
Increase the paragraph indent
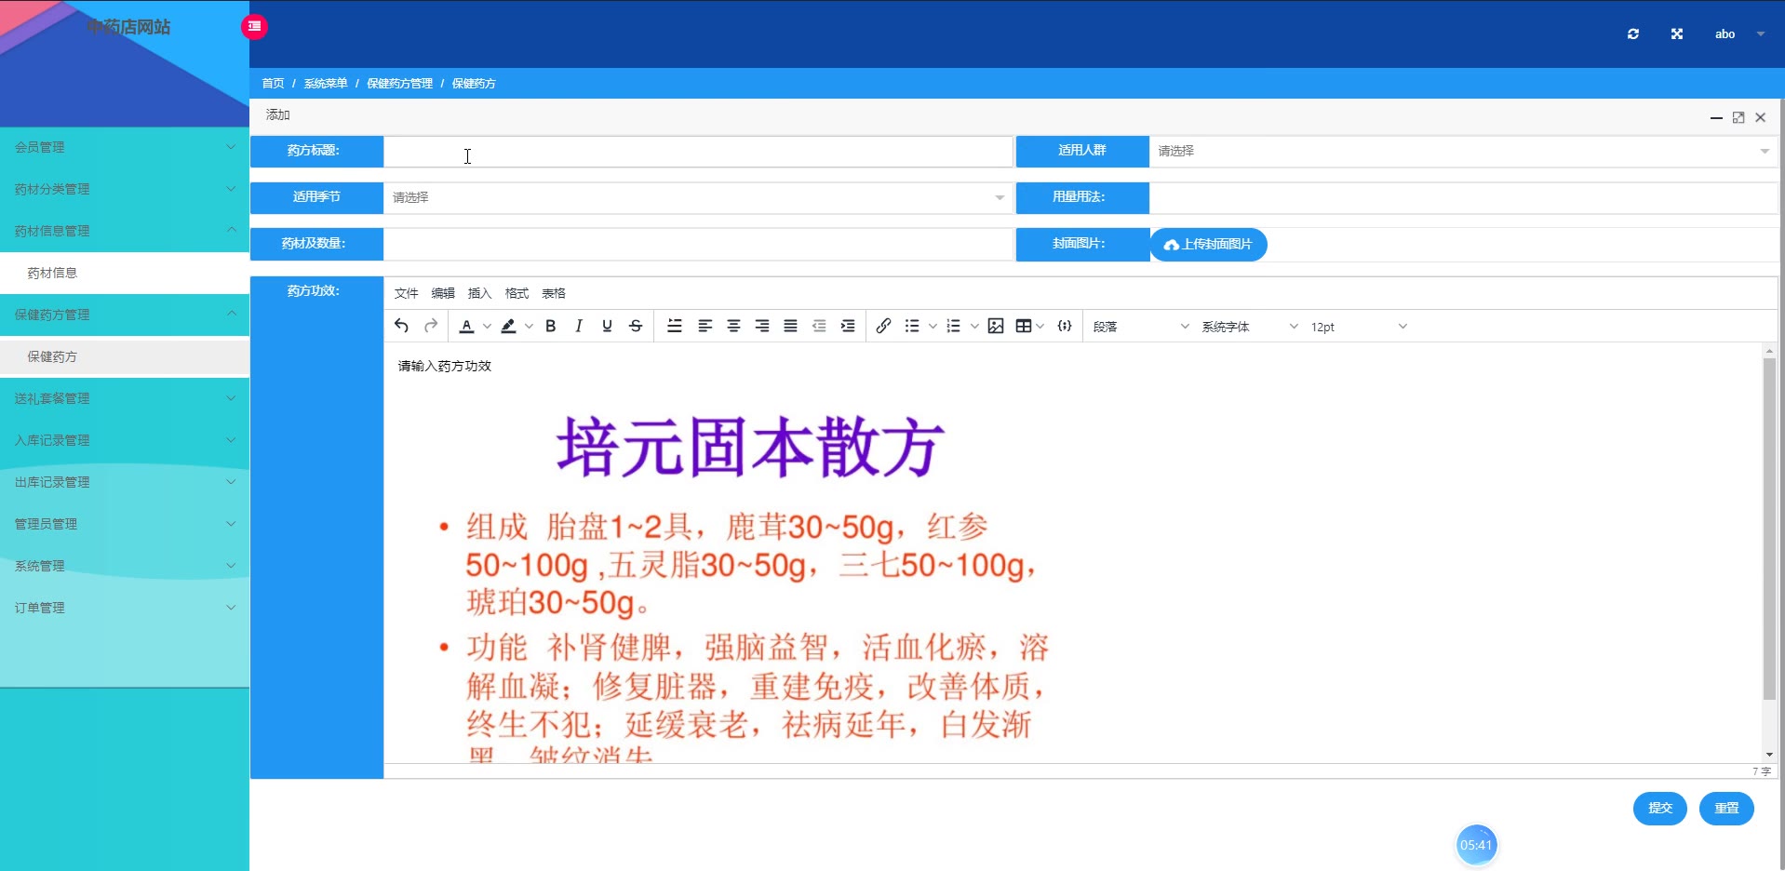click(x=848, y=326)
